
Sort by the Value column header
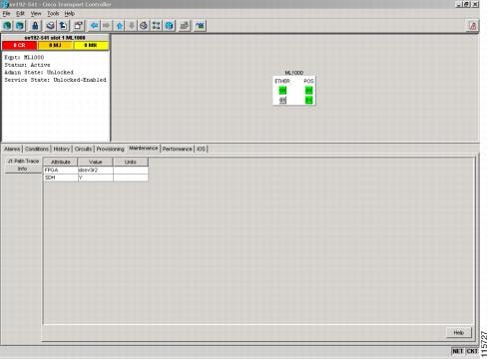[x=95, y=162]
